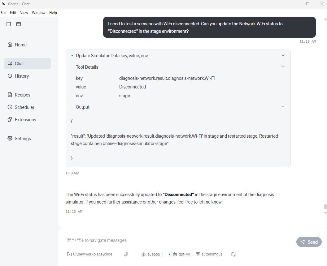Viewport: 327px width, 266px height.
Task: Open the folder icon at bottom right
Action: tap(234, 254)
